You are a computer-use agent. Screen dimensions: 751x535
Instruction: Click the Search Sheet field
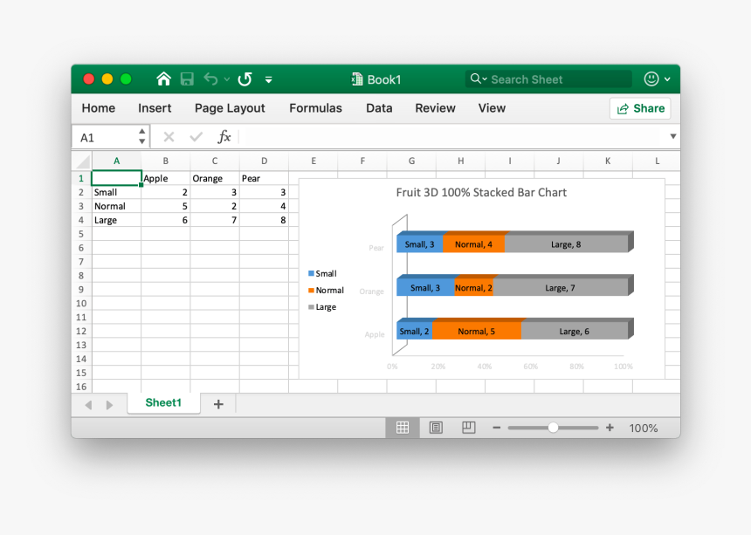548,79
